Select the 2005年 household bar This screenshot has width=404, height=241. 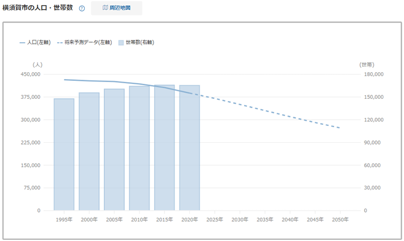click(x=114, y=150)
